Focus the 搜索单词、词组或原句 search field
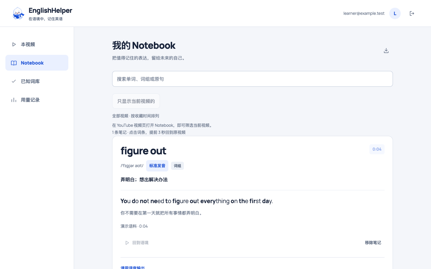This screenshot has height=269, width=431. click(x=253, y=79)
